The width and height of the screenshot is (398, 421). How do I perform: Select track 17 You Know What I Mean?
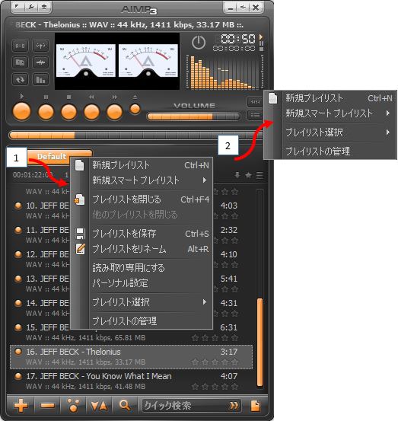pyautogui.click(x=131, y=381)
